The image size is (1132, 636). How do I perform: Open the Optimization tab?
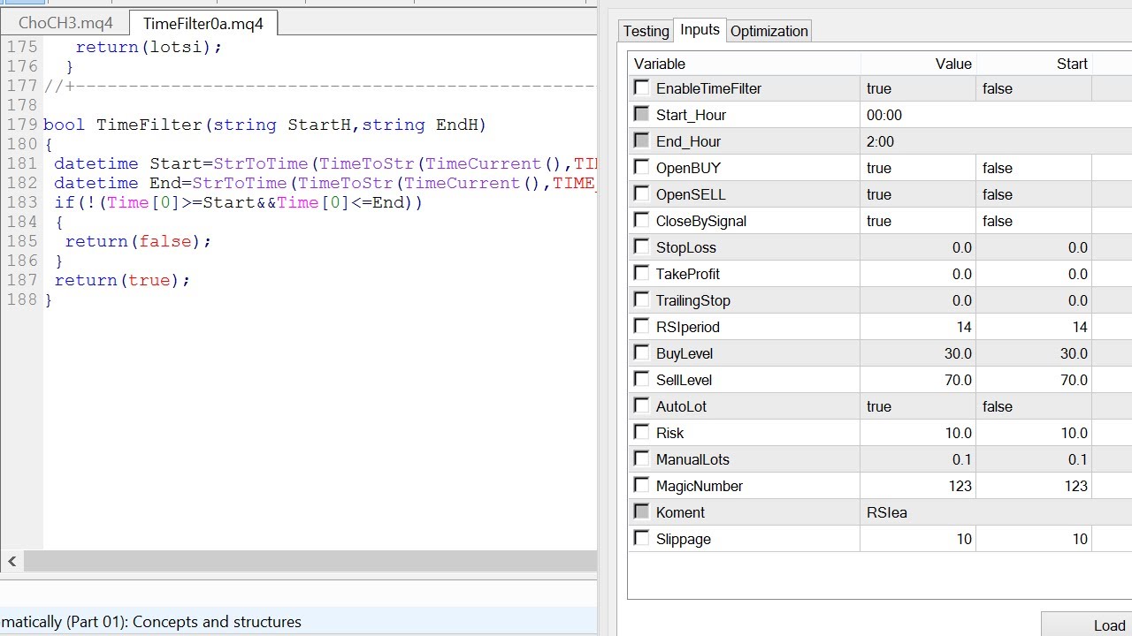(769, 31)
